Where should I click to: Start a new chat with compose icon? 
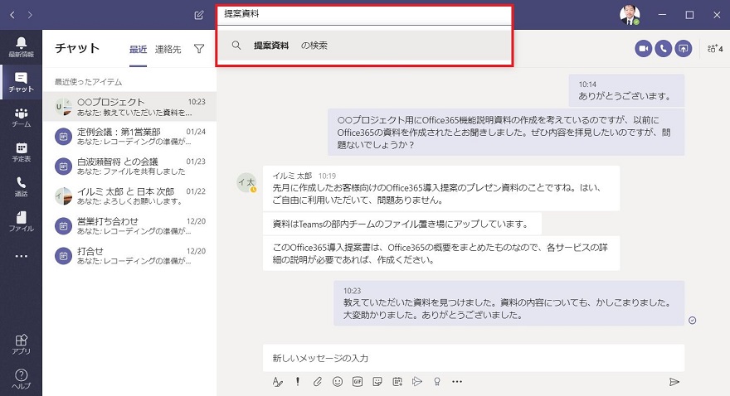(199, 16)
